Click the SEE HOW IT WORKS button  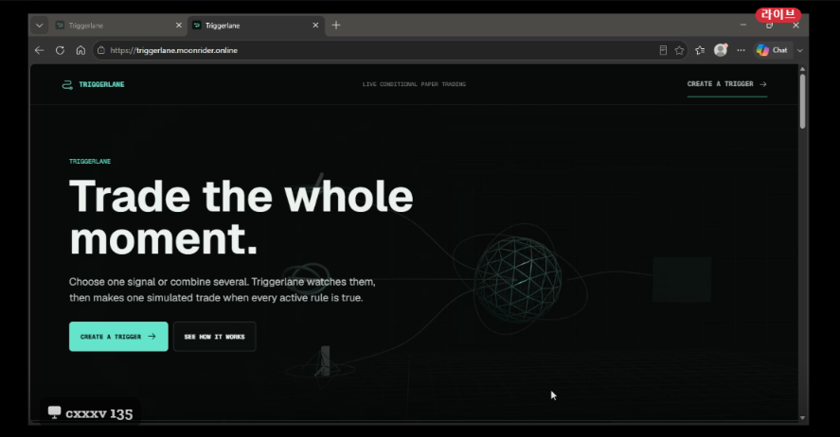click(x=214, y=337)
